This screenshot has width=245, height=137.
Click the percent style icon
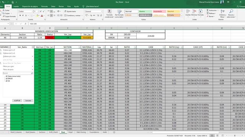(x=91, y=15)
